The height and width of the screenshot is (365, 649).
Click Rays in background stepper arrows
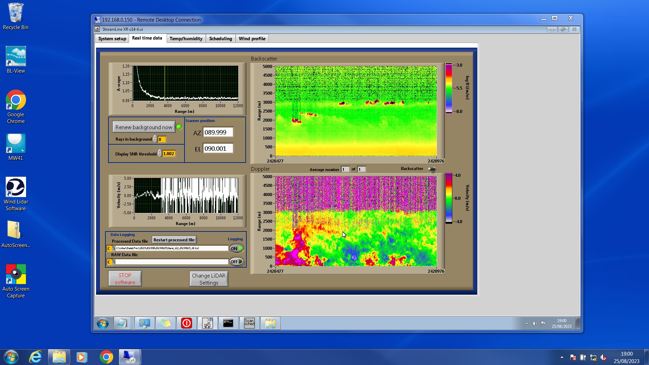pos(155,139)
